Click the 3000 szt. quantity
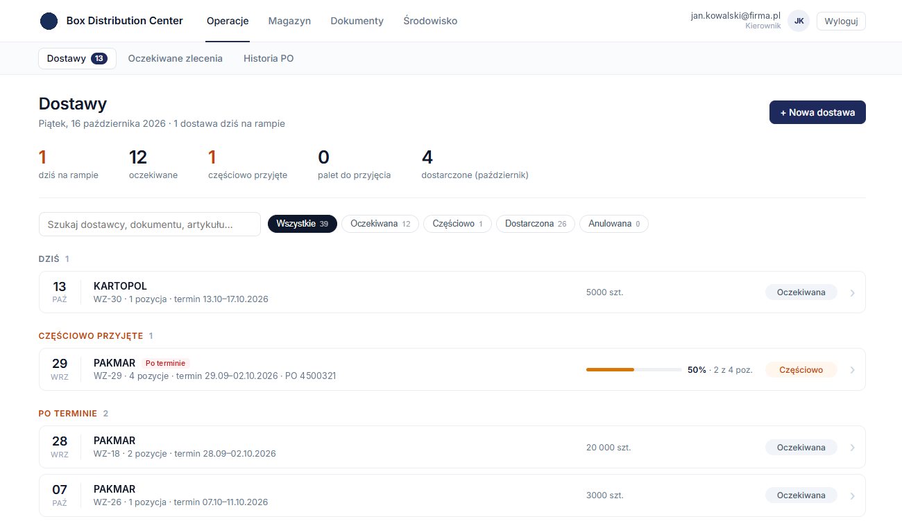902x528 pixels. click(604, 495)
